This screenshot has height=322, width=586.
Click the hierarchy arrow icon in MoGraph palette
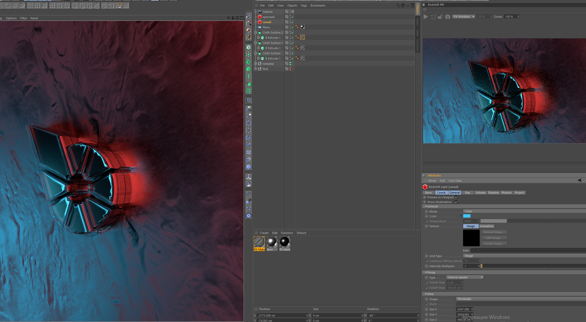click(x=249, y=16)
